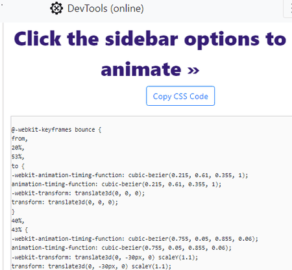The width and height of the screenshot is (292, 270).
Task: Open the partially visible navbar menu toggle
Action: (x=288, y=8)
